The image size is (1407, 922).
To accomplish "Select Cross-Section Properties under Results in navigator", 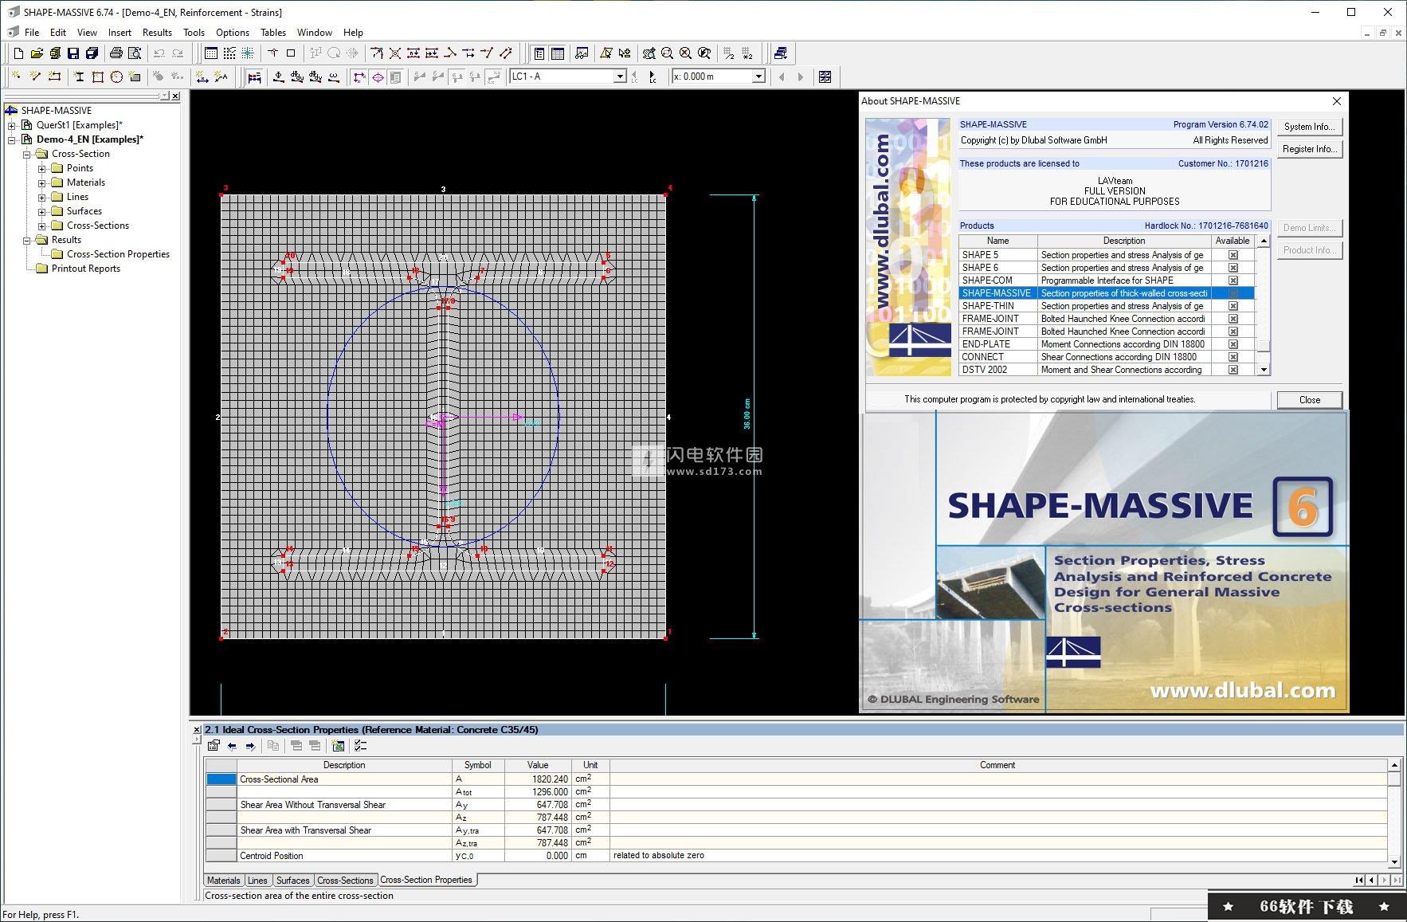I will tap(118, 254).
